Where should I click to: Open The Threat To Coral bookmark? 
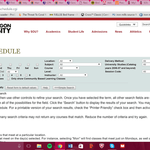pyautogui.click(x=33, y=15)
